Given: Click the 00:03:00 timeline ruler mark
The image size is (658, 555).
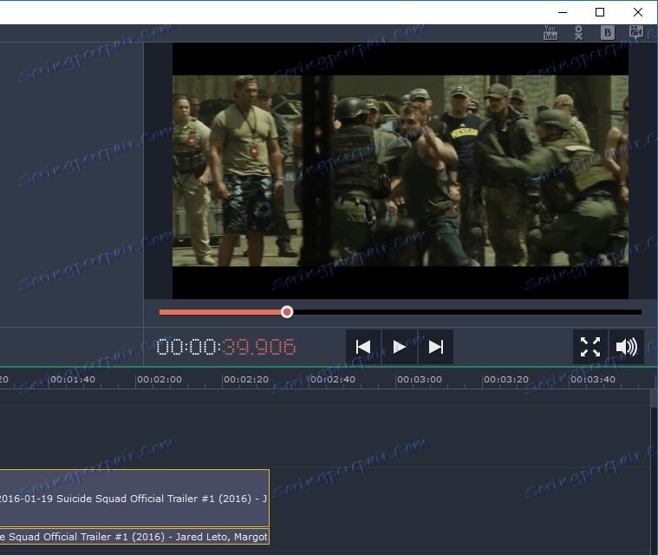Looking at the screenshot, I should pos(420,380).
